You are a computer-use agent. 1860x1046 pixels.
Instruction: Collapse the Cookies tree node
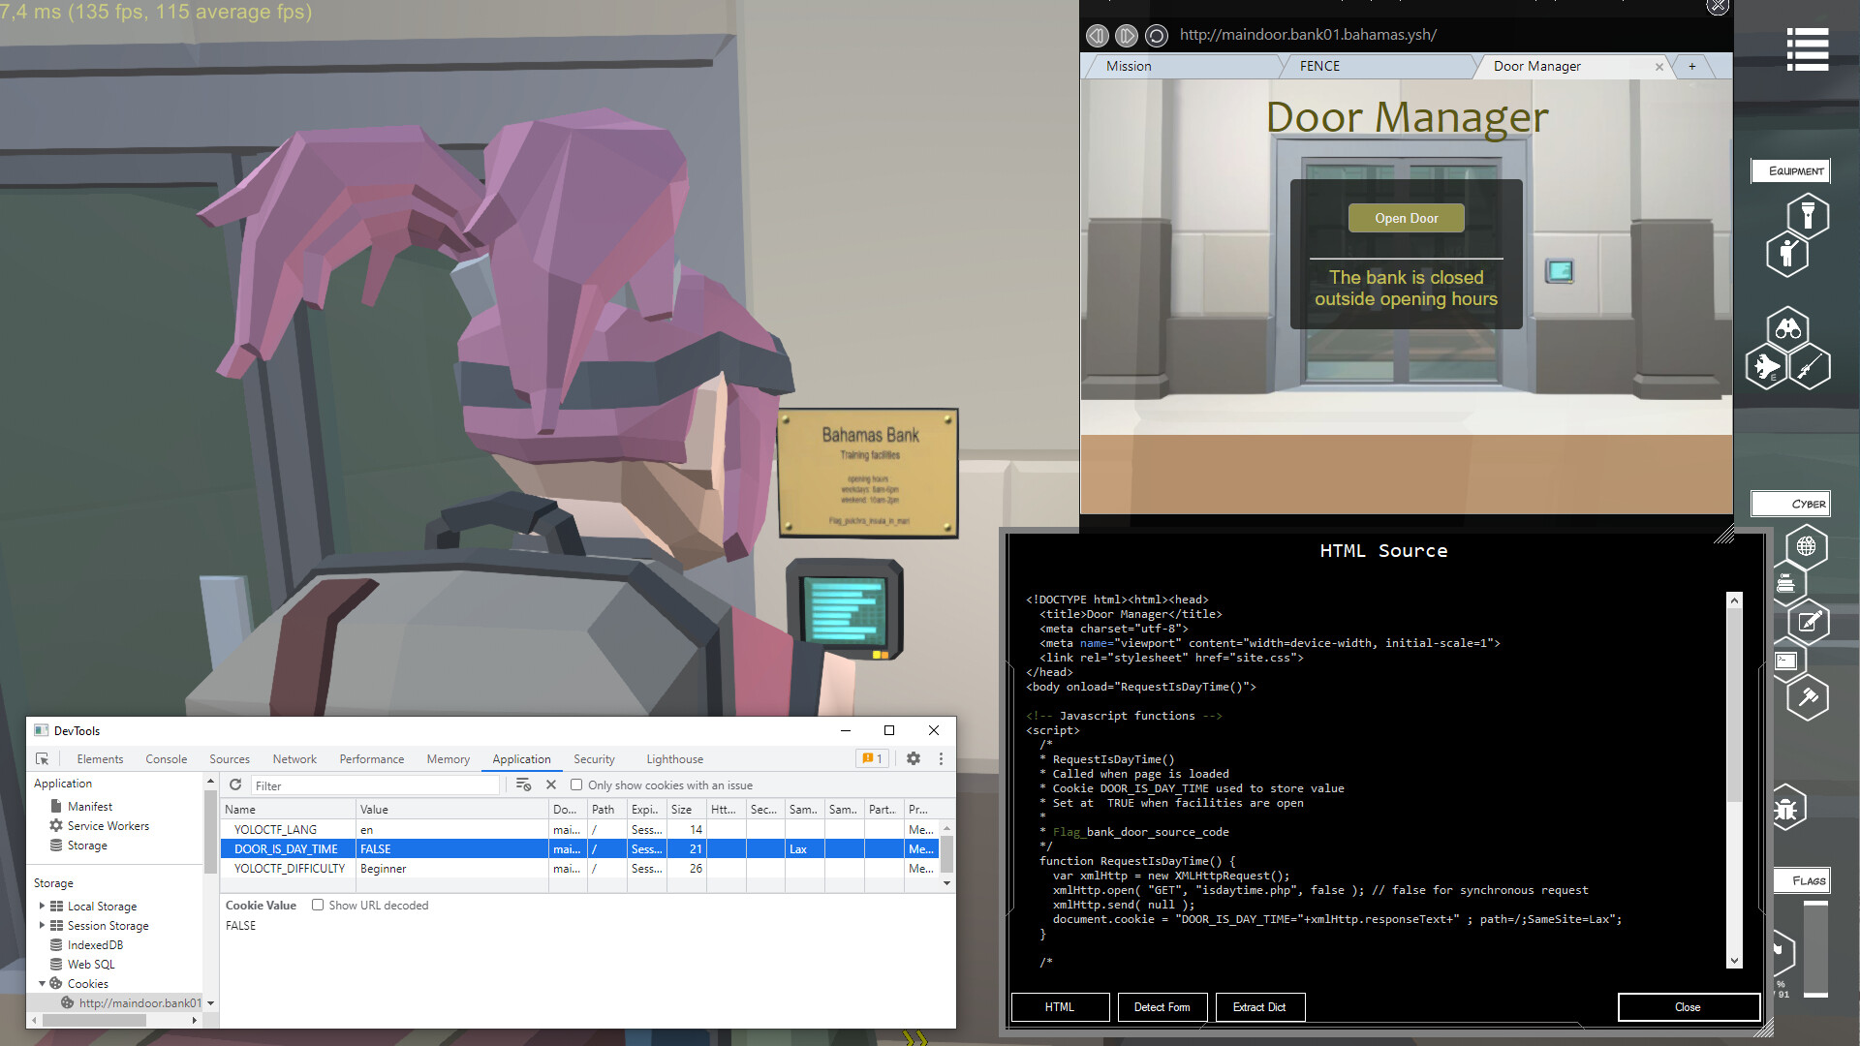pyautogui.click(x=42, y=984)
